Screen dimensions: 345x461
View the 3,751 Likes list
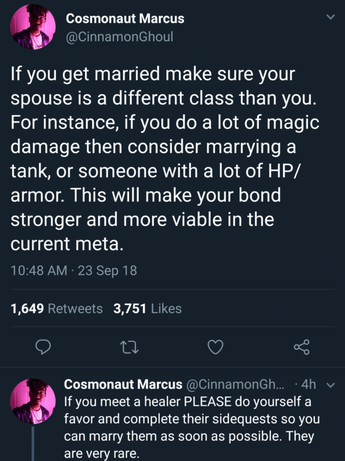pyautogui.click(x=147, y=309)
